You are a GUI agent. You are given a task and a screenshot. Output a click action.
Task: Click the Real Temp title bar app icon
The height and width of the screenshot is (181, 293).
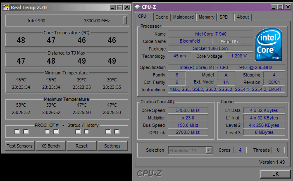pos(6,7)
